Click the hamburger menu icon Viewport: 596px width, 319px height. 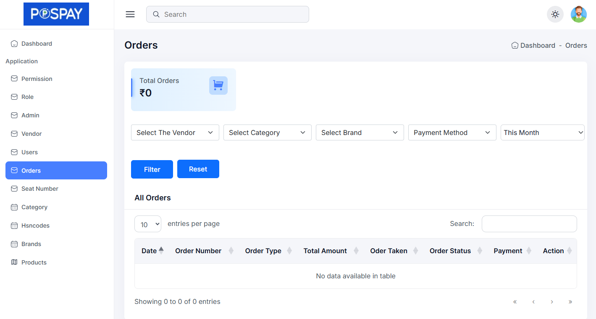pos(130,14)
